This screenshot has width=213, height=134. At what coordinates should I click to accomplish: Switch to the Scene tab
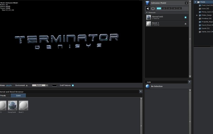click(x=18, y=96)
